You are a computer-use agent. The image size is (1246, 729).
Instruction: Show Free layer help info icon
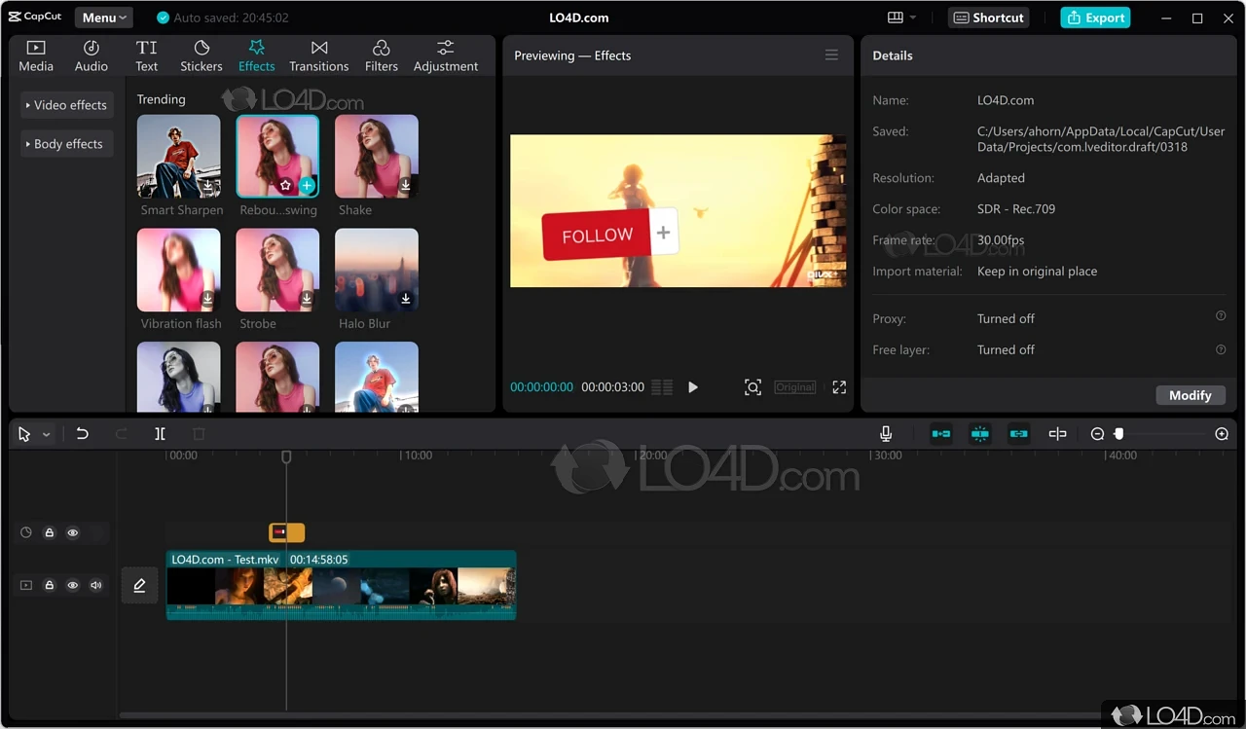1221,348
